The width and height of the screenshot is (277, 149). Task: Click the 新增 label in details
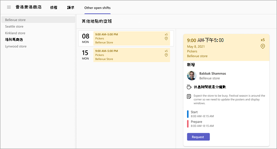click(x=191, y=64)
